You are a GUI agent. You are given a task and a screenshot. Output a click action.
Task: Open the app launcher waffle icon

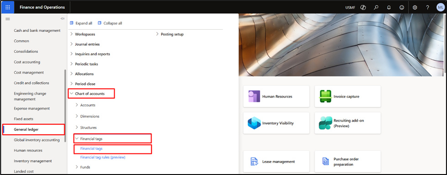(8, 7)
